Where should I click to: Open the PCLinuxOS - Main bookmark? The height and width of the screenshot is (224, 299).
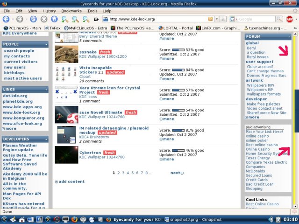(x=22, y=28)
